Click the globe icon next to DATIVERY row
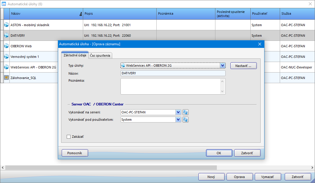Image resolution: width=315 pixels, height=183 pixels. tap(6, 35)
